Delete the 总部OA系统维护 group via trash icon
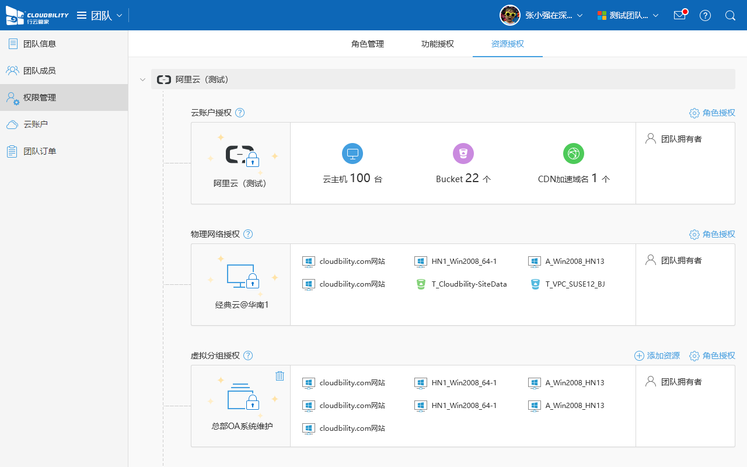Image resolution: width=747 pixels, height=467 pixels. (280, 376)
